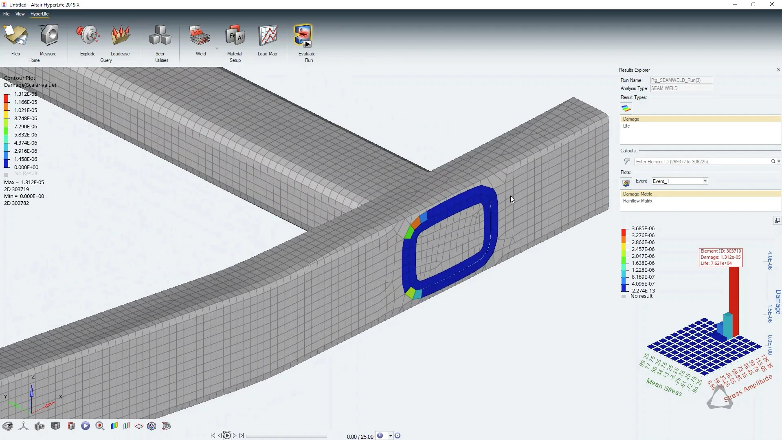Viewport: 782px width, 440px height.
Task: Expand the animation speed dropdown arrow
Action: [x=391, y=436]
